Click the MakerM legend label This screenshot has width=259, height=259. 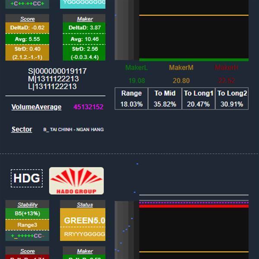tap(181, 68)
